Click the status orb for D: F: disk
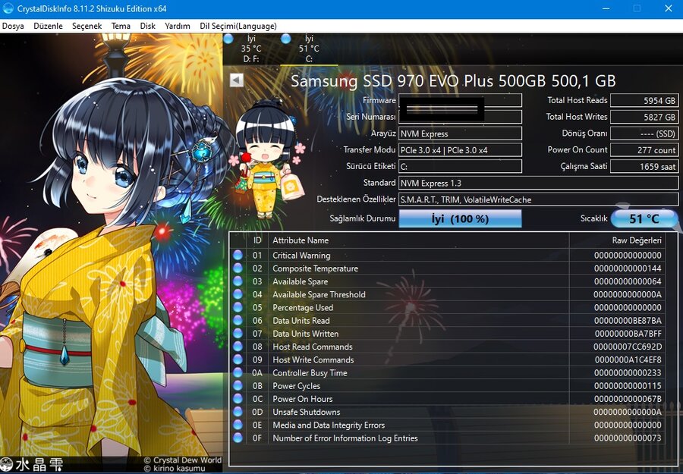 228,39
